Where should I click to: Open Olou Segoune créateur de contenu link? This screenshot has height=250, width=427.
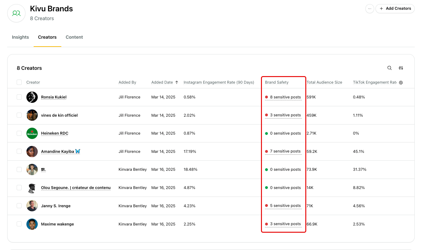coord(76,188)
